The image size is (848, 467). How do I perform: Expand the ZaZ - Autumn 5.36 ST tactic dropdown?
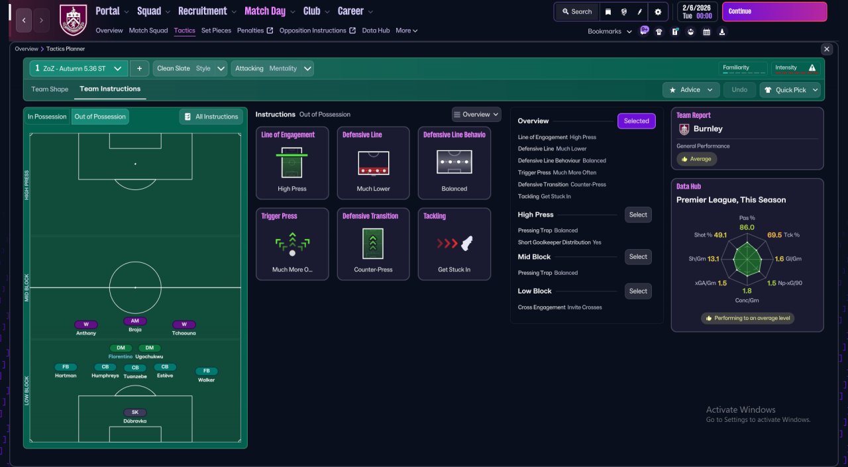pos(79,68)
